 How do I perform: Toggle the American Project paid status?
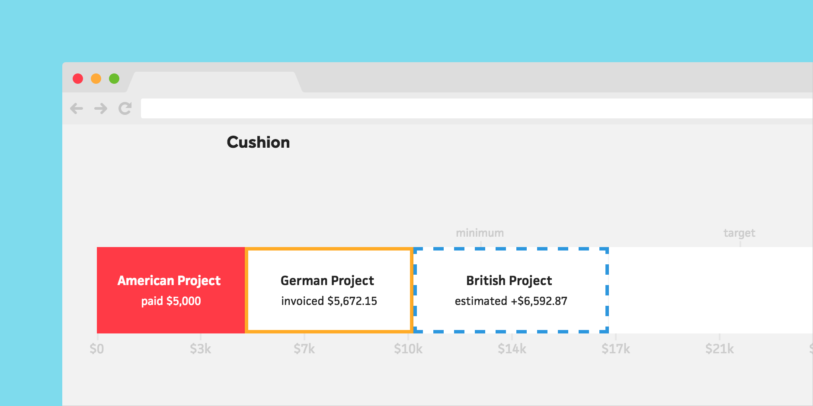(x=170, y=301)
